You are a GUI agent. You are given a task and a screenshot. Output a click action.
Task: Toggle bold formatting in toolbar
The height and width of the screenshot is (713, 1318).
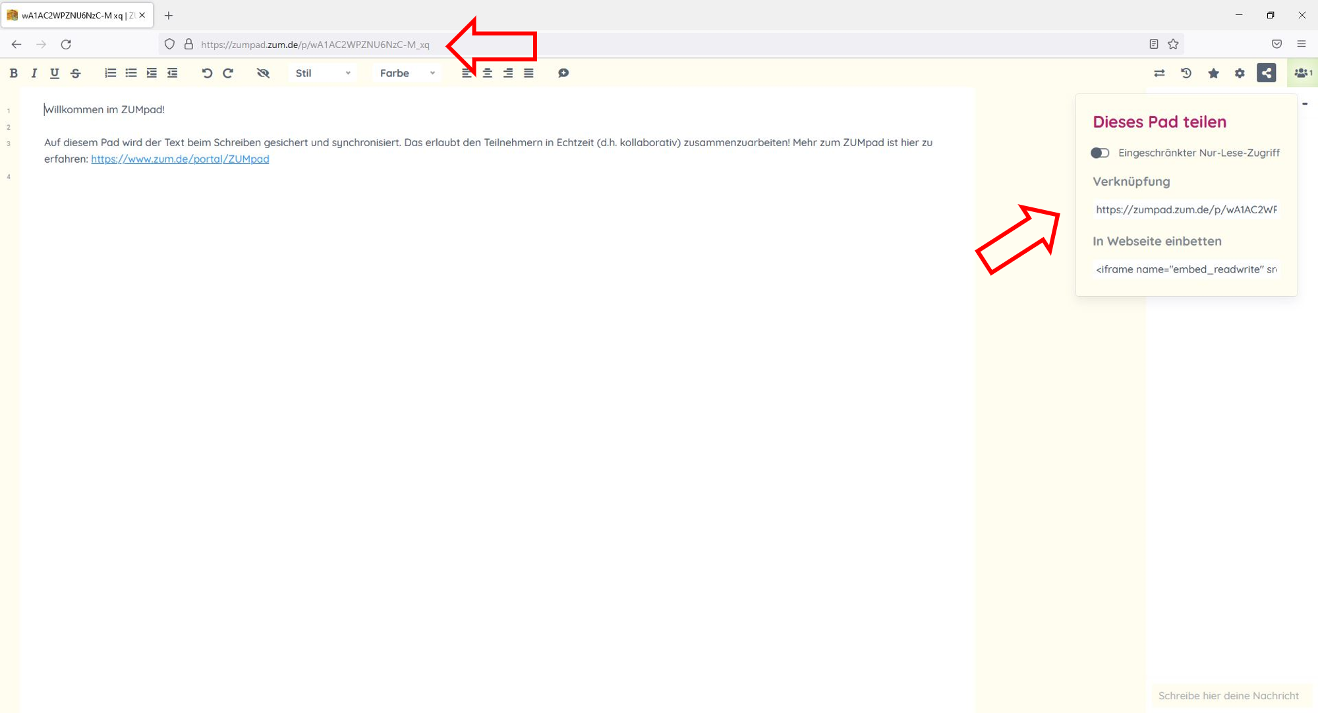pyautogui.click(x=13, y=73)
